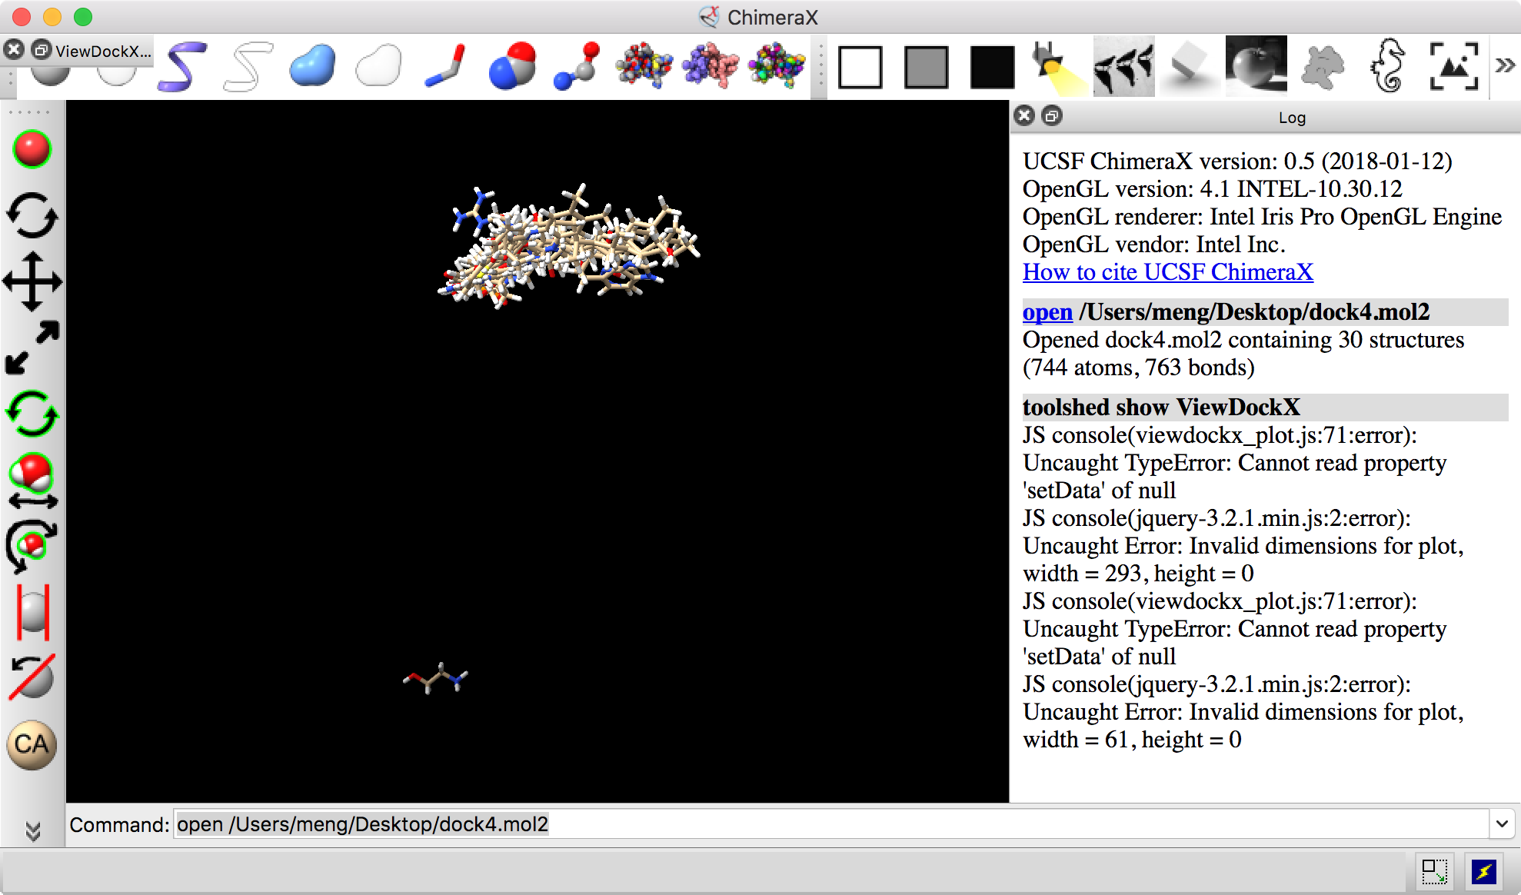Viewport: 1521px width, 895px height.
Task: Click the CA label icon
Action: (32, 744)
